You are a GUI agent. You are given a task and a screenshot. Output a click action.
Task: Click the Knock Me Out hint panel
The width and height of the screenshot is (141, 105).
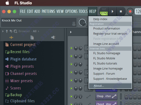pos(39,22)
